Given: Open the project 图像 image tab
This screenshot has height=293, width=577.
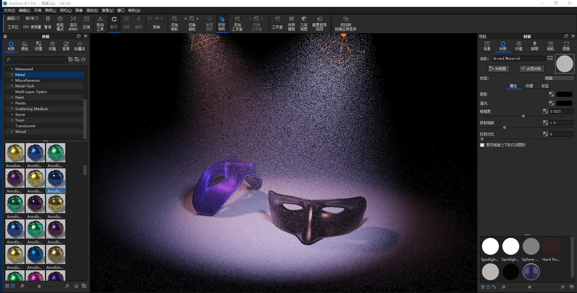Looking at the screenshot, I should 567,46.
